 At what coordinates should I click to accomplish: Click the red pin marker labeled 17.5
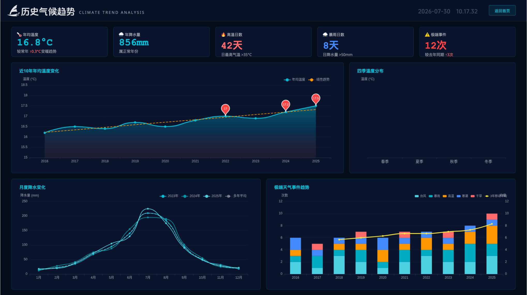[x=316, y=99]
